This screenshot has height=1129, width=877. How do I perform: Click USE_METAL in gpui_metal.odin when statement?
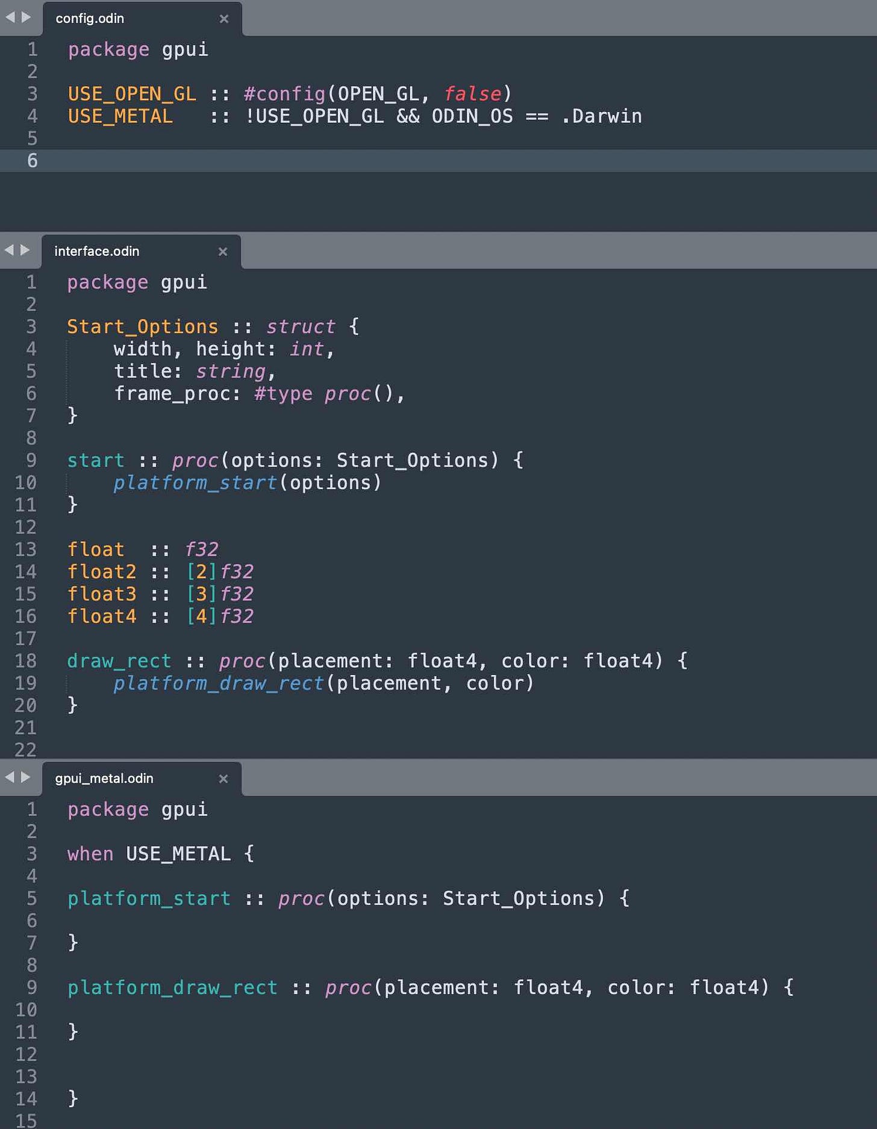[178, 854]
